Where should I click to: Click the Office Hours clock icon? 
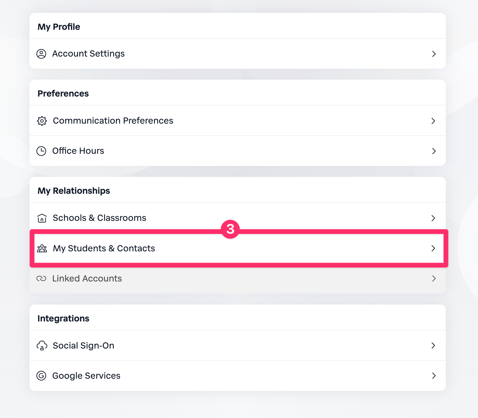(41, 151)
